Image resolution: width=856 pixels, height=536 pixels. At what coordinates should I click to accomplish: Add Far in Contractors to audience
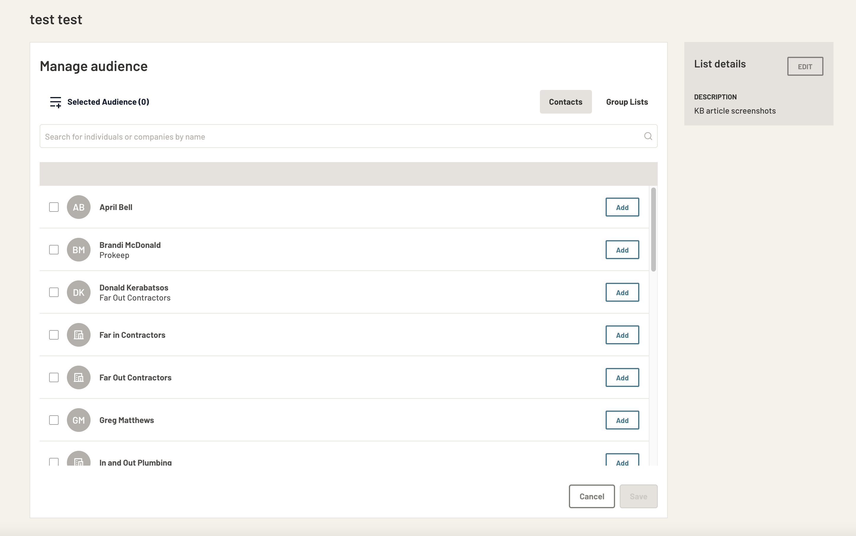pos(622,335)
